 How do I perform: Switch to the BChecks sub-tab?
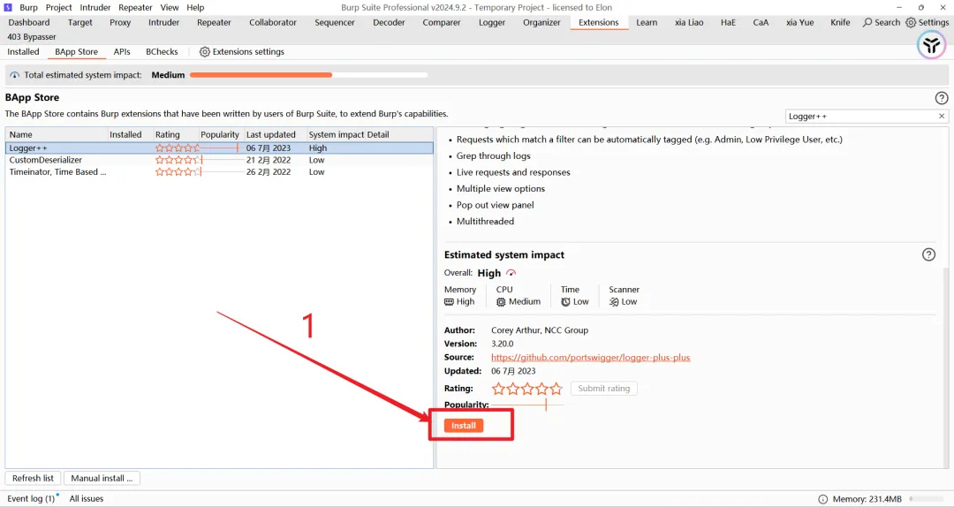click(x=162, y=52)
